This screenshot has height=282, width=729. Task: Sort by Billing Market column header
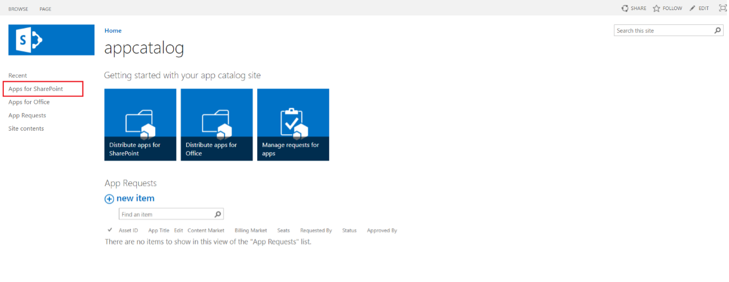251,230
